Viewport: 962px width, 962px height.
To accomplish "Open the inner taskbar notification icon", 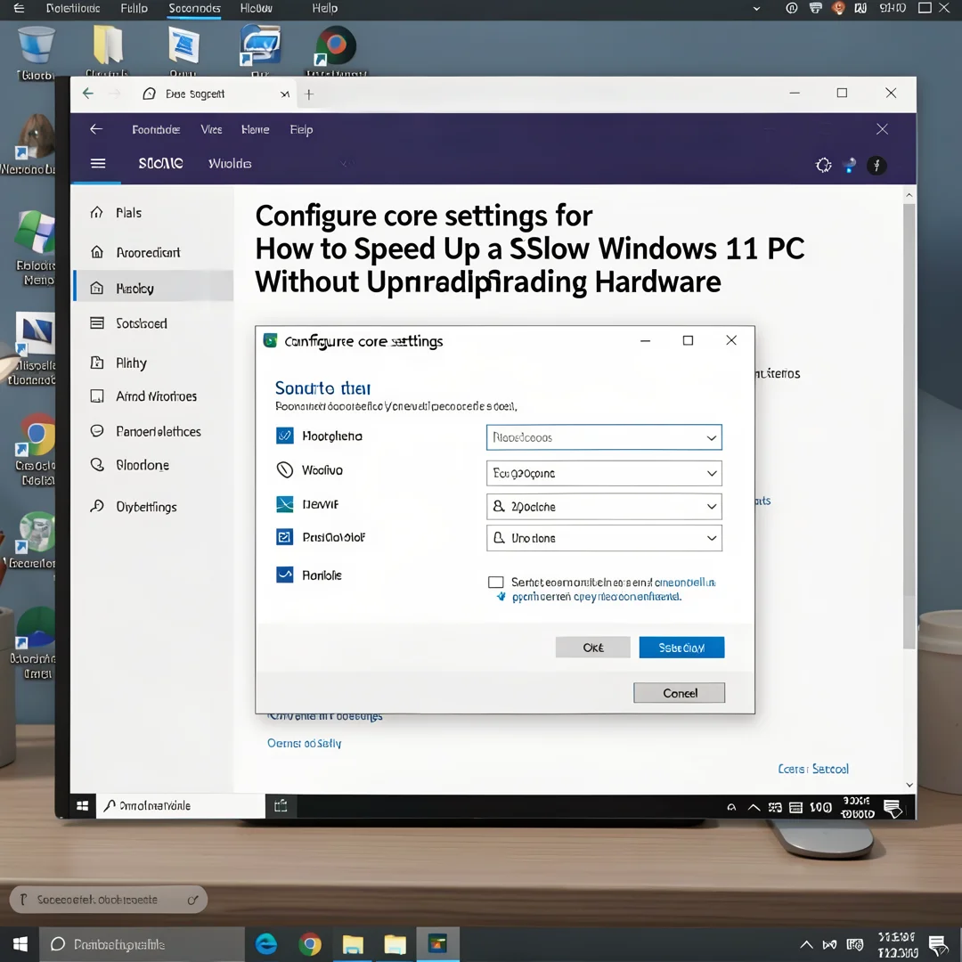I will pyautogui.click(x=893, y=807).
